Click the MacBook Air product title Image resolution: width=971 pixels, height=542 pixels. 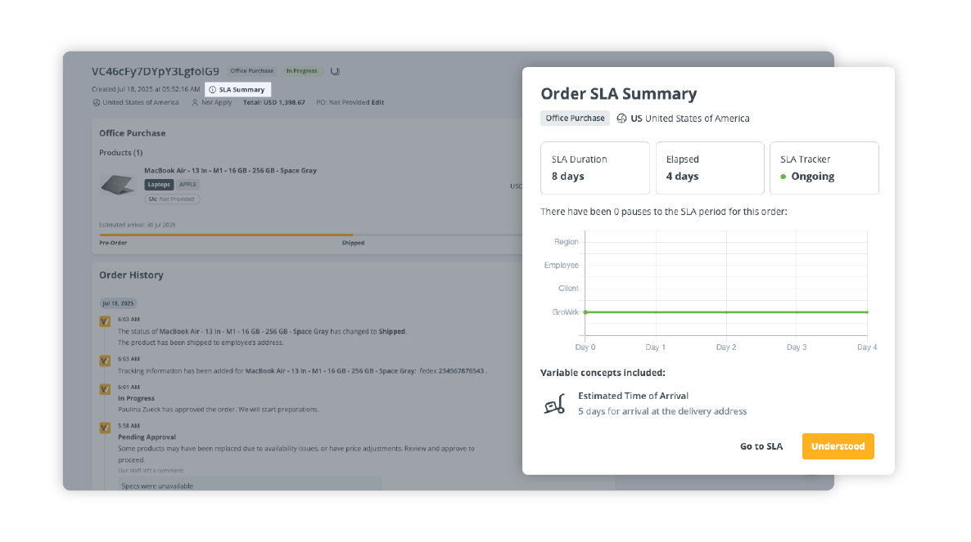click(x=230, y=171)
